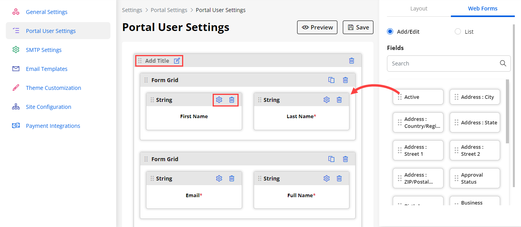521x227 pixels.
Task: Select the Address : City field chip
Action: coord(475,97)
